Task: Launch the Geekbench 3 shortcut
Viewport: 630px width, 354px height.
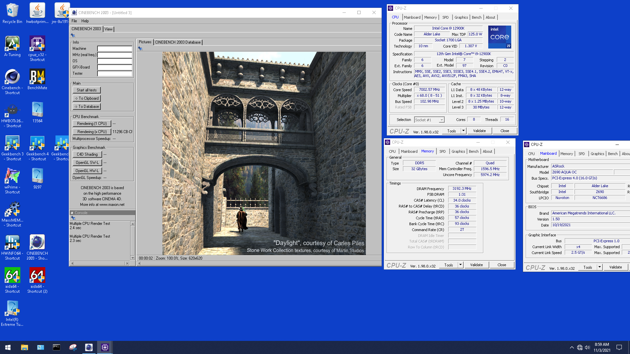Action: (x=12, y=148)
